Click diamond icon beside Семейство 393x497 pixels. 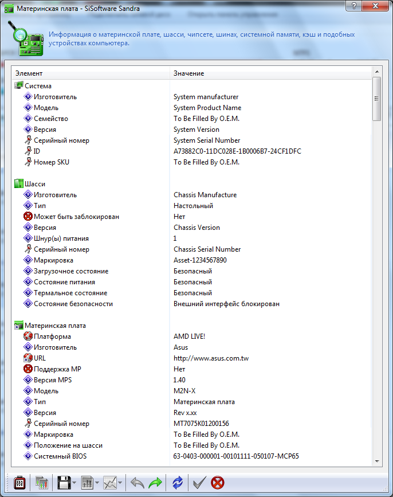pyautogui.click(x=28, y=118)
